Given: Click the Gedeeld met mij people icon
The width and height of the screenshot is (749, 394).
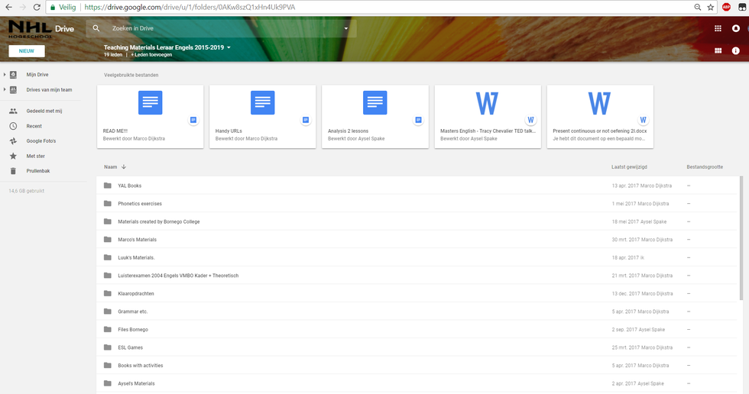Looking at the screenshot, I should pos(13,111).
